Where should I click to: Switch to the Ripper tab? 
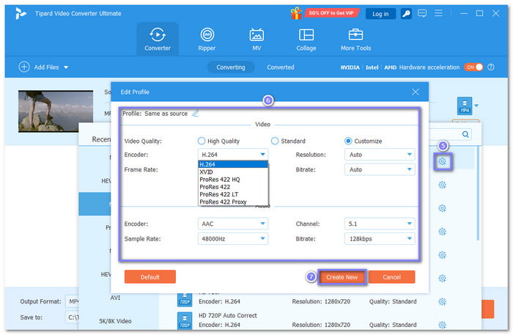click(x=207, y=40)
